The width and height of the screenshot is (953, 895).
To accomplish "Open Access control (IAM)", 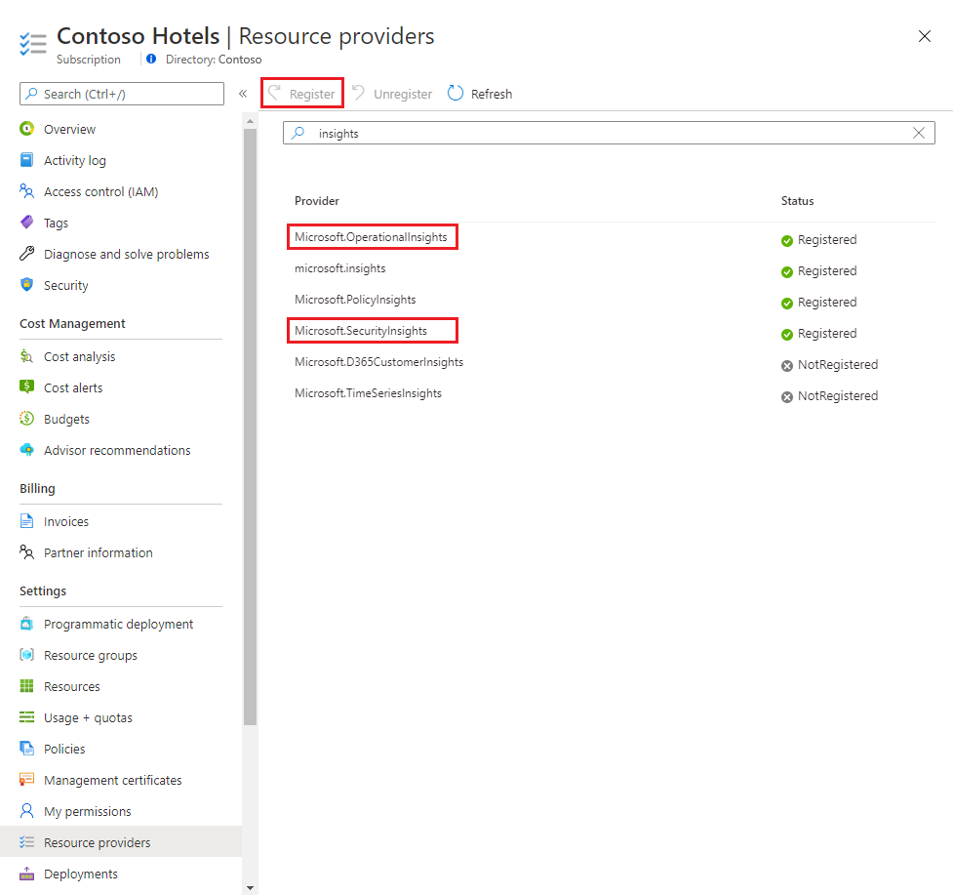I will point(99,191).
